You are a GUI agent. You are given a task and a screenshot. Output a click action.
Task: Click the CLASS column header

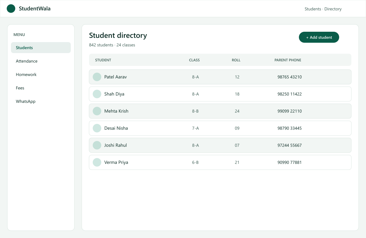tap(194, 60)
